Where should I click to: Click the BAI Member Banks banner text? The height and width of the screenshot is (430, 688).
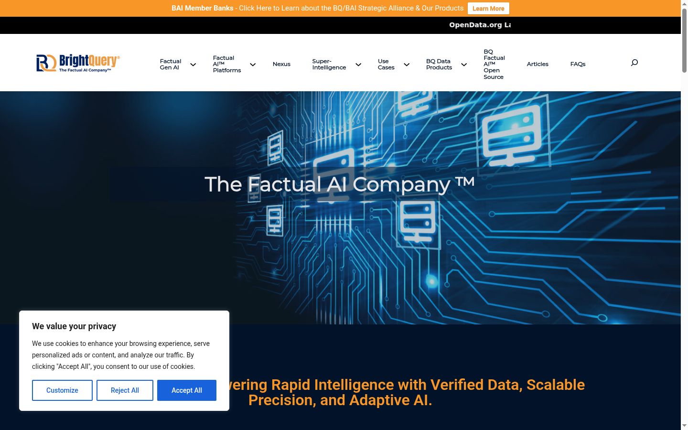317,8
